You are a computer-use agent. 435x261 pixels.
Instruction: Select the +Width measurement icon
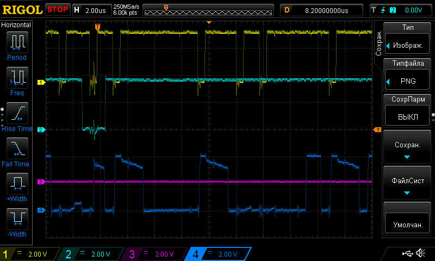coord(17,184)
